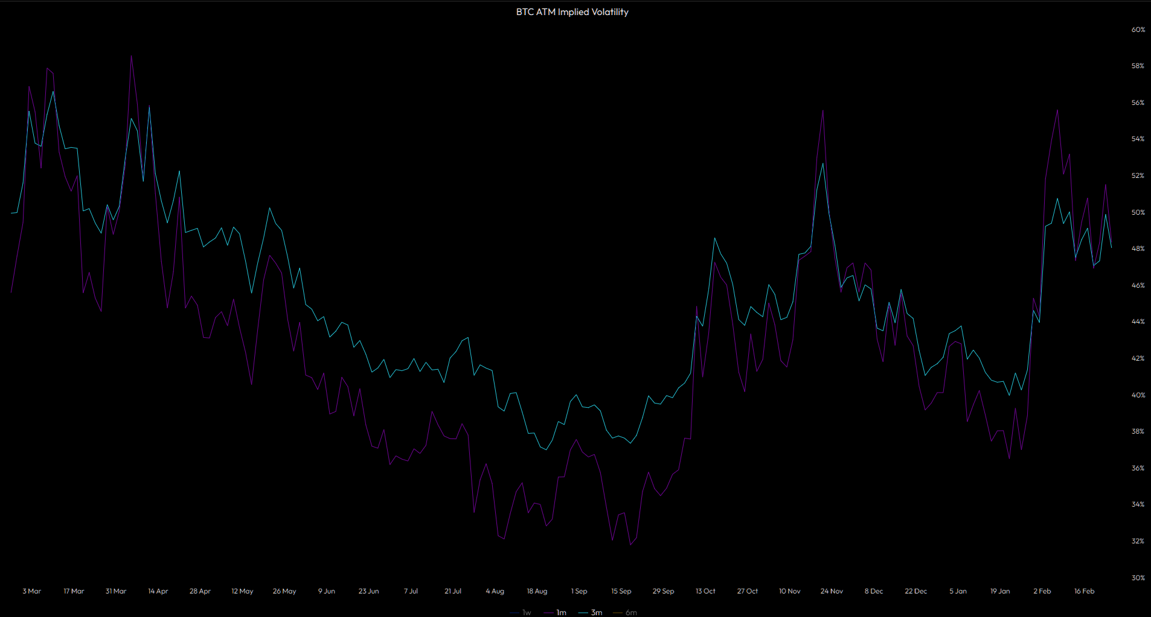Viewport: 1151px width, 617px height.
Task: Click the 3 Mar x-axis label
Action: point(32,591)
